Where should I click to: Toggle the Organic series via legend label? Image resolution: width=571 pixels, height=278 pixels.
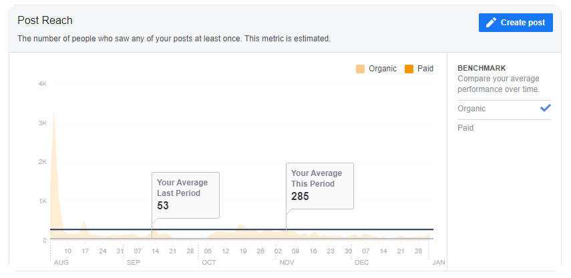click(383, 69)
